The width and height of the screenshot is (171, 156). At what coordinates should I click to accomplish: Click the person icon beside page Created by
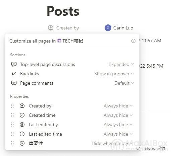(51, 28)
